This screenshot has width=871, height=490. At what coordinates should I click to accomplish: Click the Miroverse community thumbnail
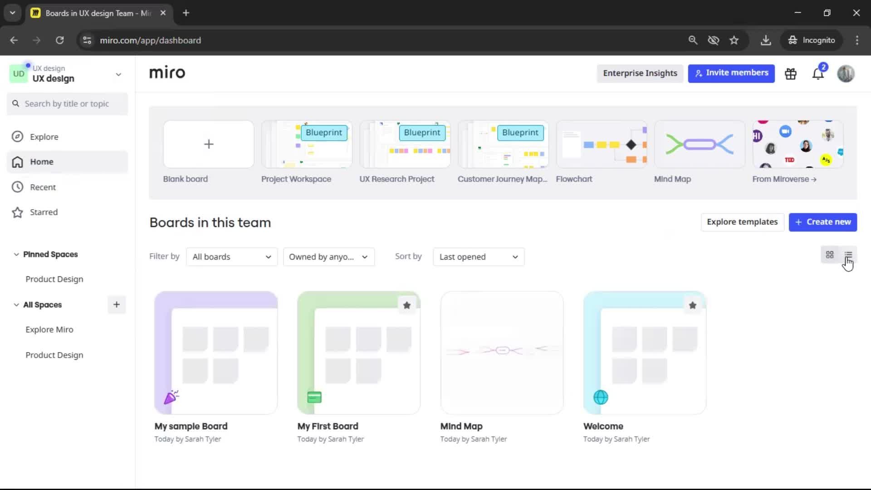pos(798,144)
